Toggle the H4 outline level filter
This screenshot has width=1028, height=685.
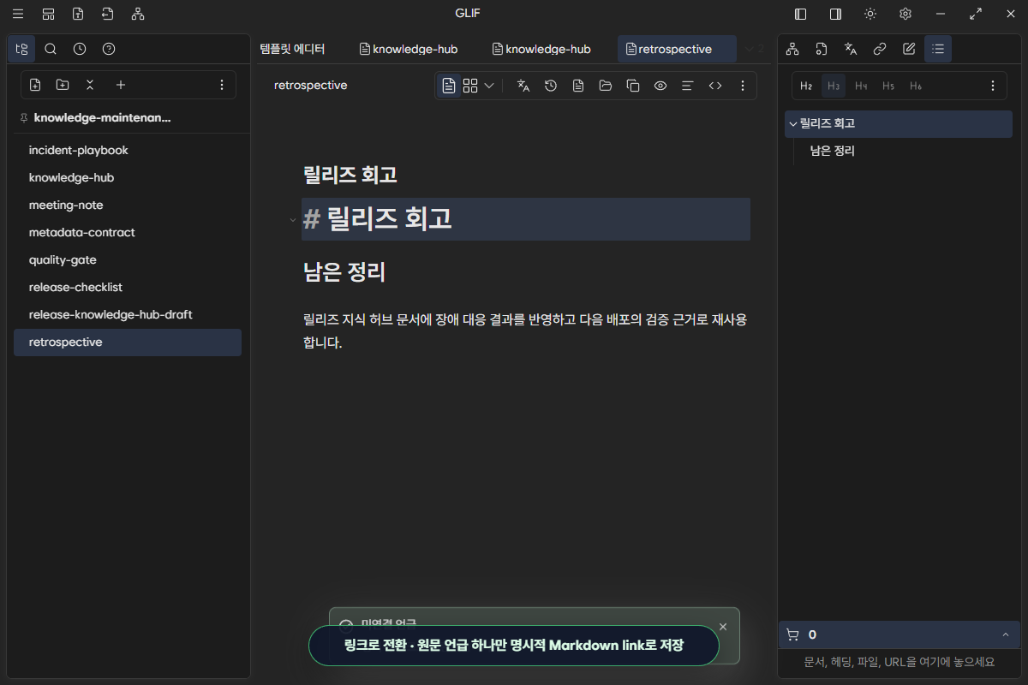861,86
